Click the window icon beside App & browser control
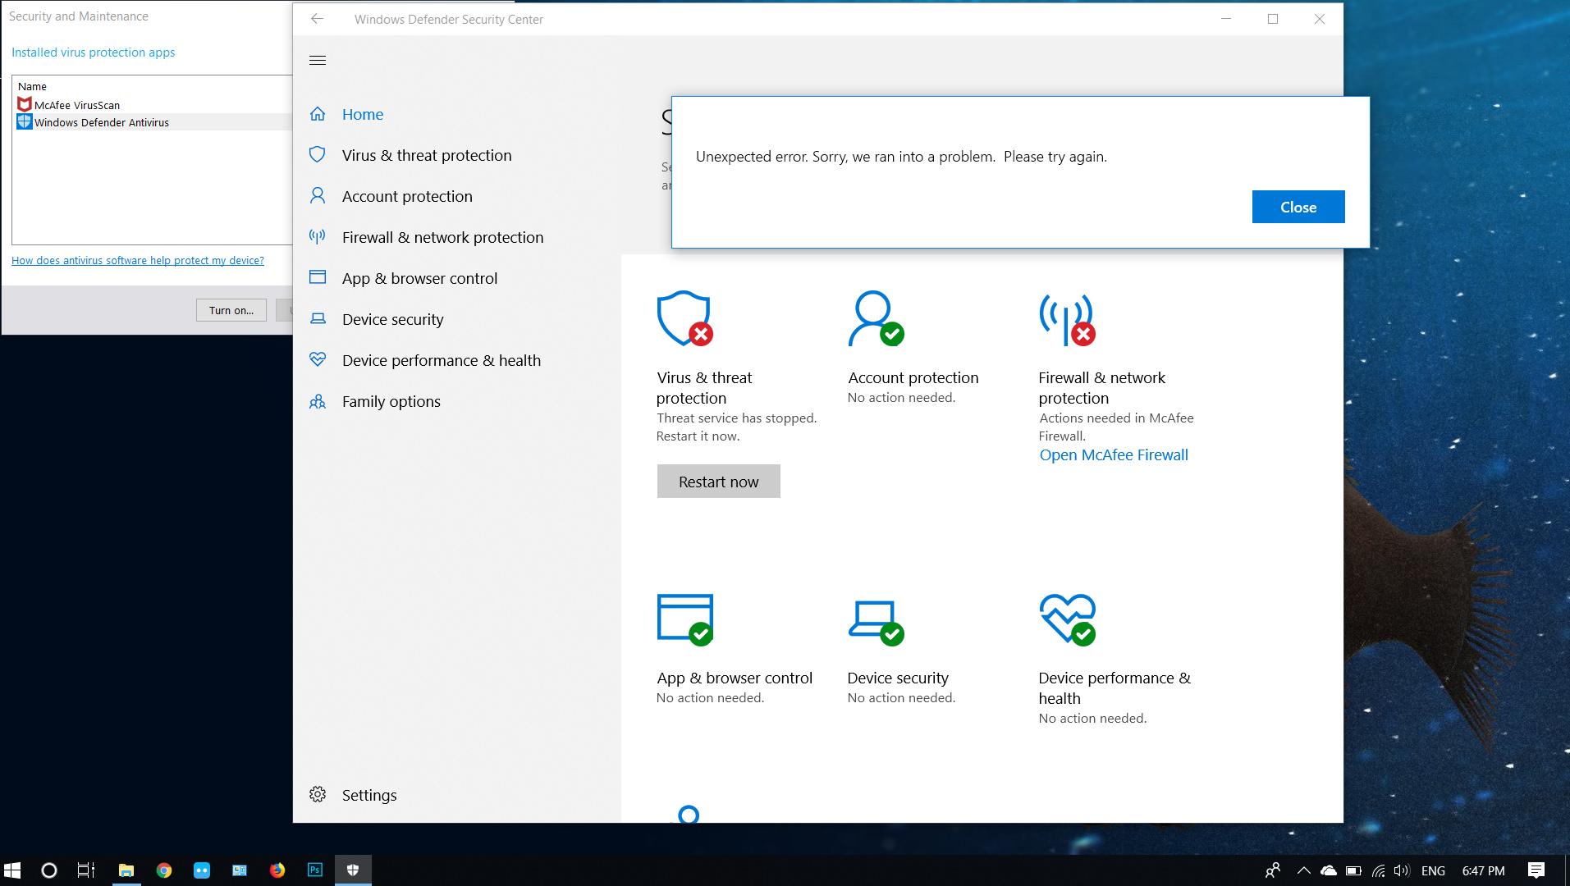The image size is (1570, 886). 318,277
